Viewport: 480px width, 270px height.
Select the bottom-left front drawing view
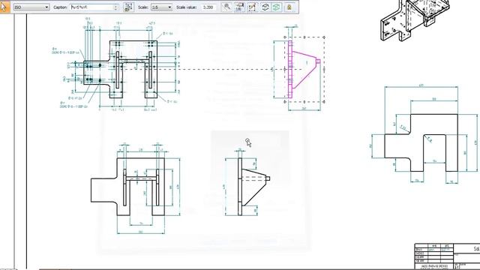tap(127, 187)
